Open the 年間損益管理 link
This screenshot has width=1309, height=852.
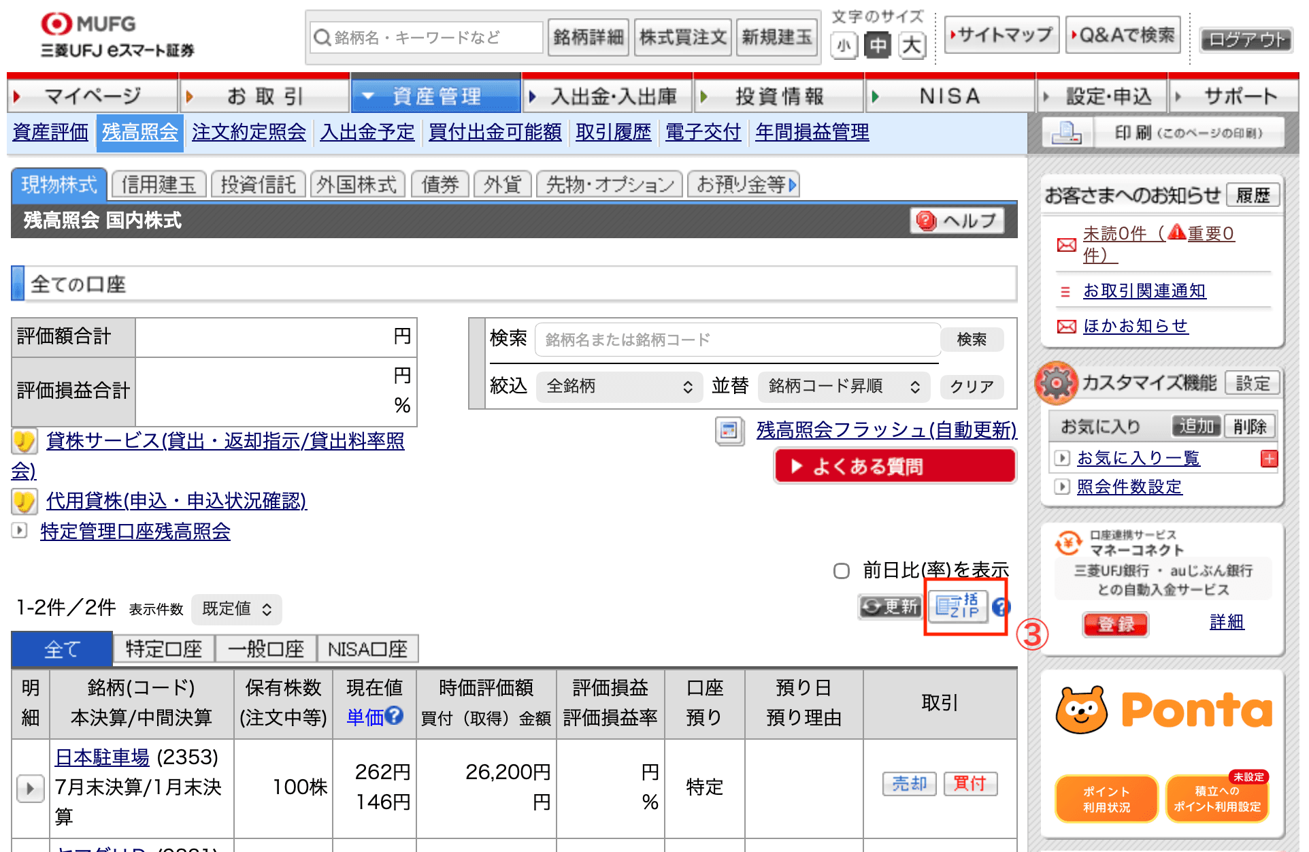(812, 132)
